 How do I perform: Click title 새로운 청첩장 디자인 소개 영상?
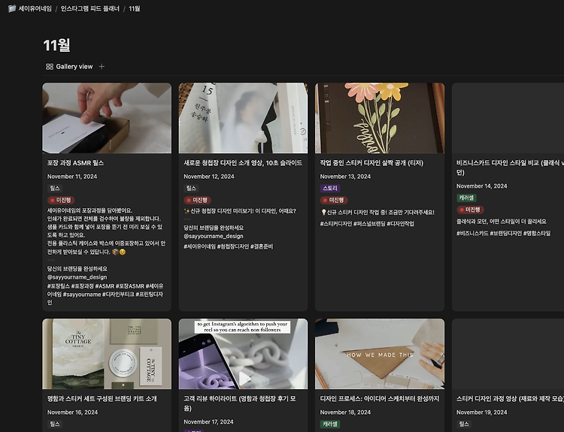(243, 163)
